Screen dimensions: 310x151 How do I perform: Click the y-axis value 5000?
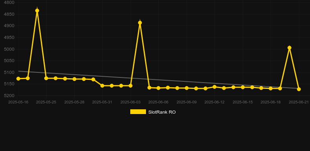(9, 49)
